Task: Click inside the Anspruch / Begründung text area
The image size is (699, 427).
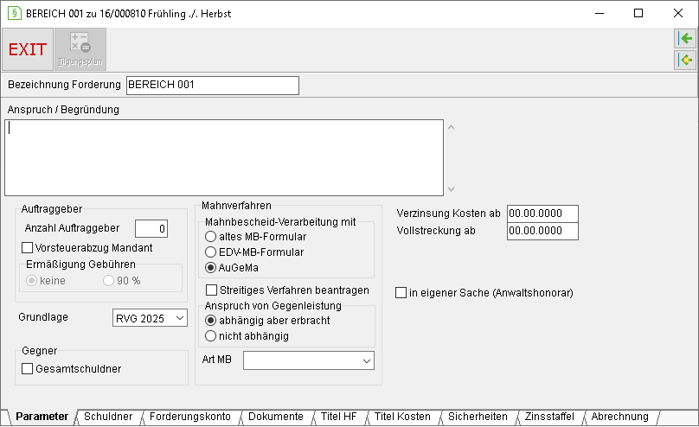Action: pyautogui.click(x=224, y=157)
